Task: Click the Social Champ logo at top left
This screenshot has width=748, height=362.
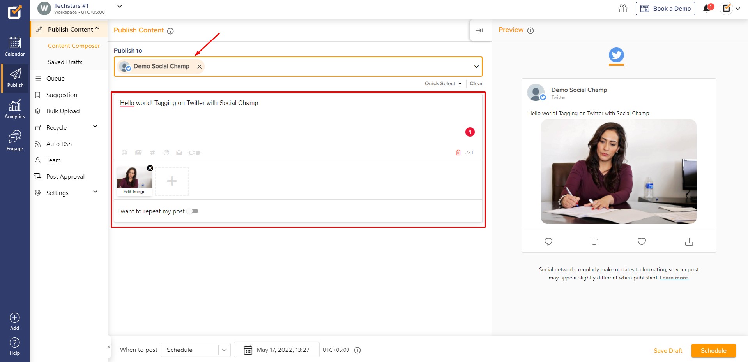Action: [15, 12]
